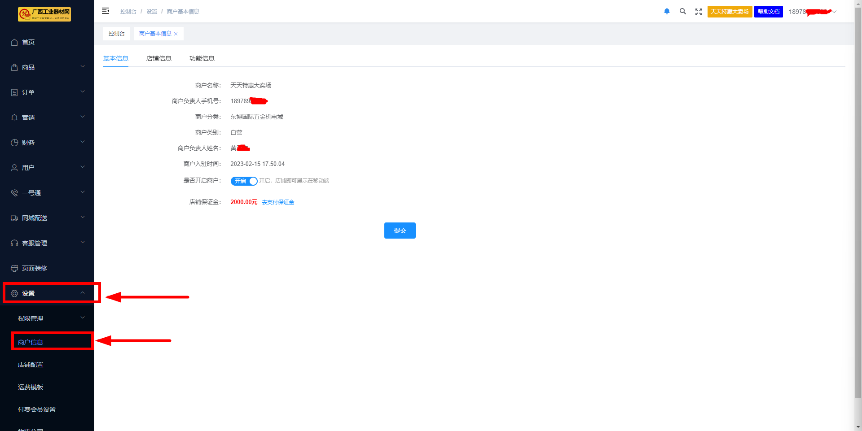Click the vertical page scrollbar
862x431 pixels.
click(858, 202)
